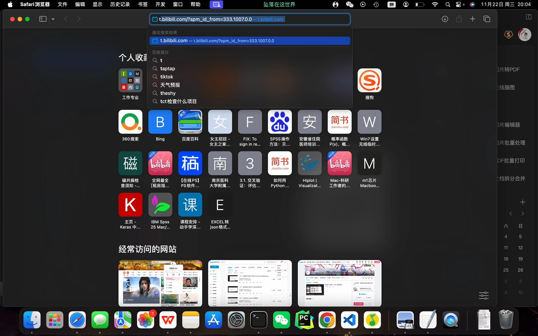
Task: Open the Baidu paw SPSS操作 favorite
Action: click(x=280, y=122)
